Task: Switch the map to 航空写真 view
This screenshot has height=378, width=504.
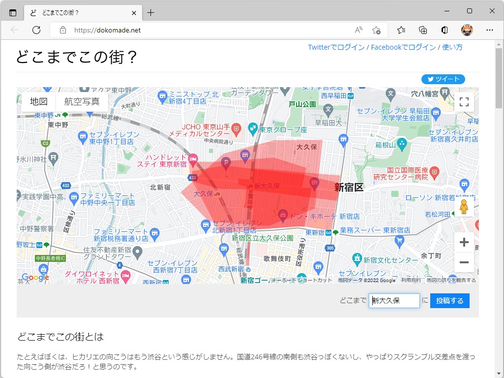Action: click(x=82, y=102)
